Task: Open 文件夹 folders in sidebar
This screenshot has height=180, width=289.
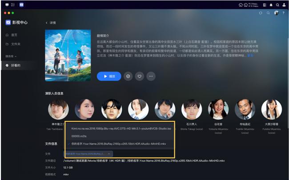Action: tap(13, 44)
